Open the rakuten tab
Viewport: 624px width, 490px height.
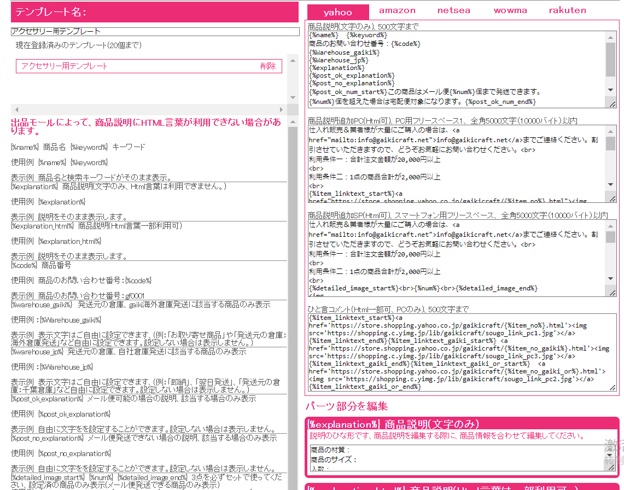point(567,10)
